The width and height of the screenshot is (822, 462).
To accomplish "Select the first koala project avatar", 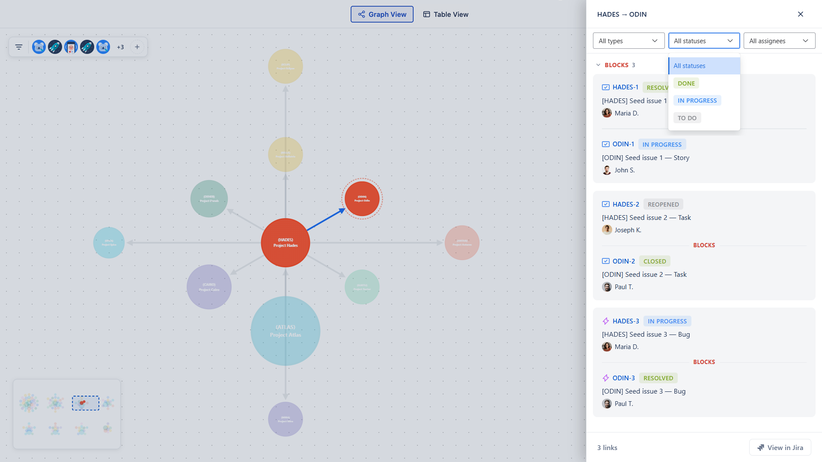I will (39, 47).
